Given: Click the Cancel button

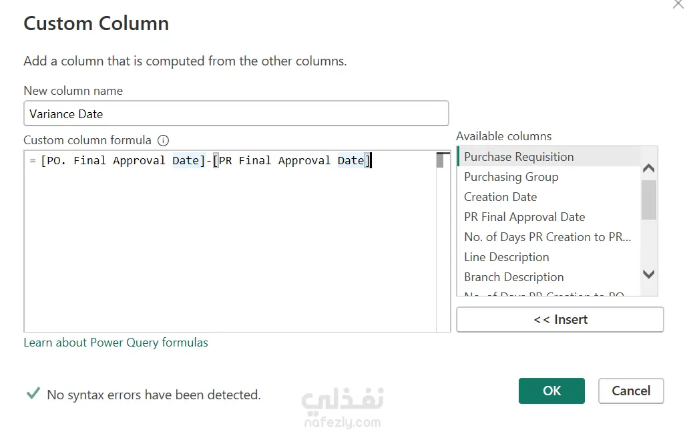Looking at the screenshot, I should [x=632, y=391].
